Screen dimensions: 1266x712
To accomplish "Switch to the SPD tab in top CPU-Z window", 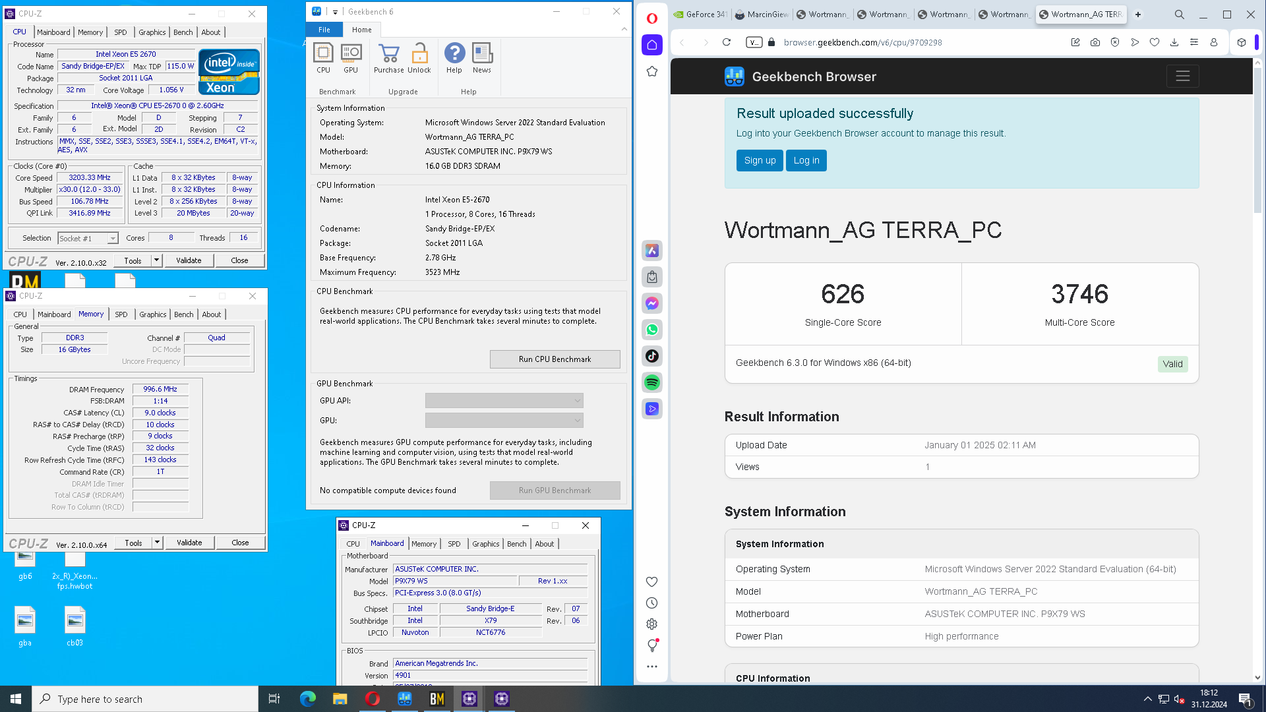I will coord(121,32).
